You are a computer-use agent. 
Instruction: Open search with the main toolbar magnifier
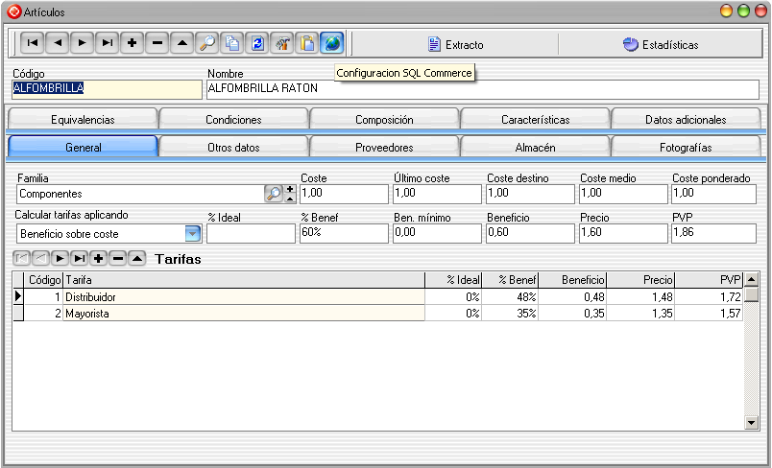point(207,43)
